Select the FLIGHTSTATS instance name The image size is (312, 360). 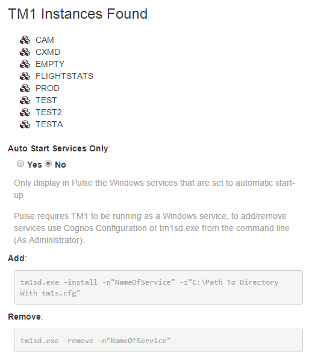64,76
